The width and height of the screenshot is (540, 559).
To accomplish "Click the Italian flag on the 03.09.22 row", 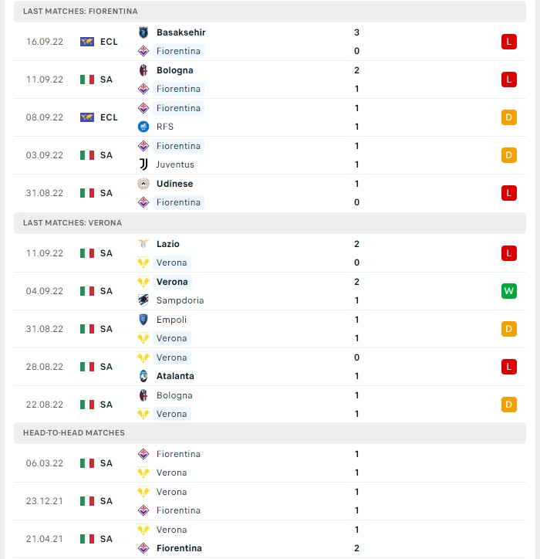I will pyautogui.click(x=87, y=155).
